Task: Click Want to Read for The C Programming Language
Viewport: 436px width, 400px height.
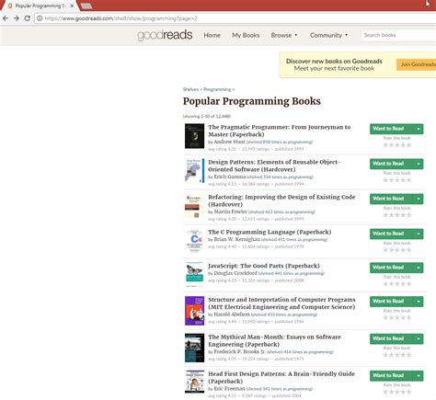Action: click(391, 234)
